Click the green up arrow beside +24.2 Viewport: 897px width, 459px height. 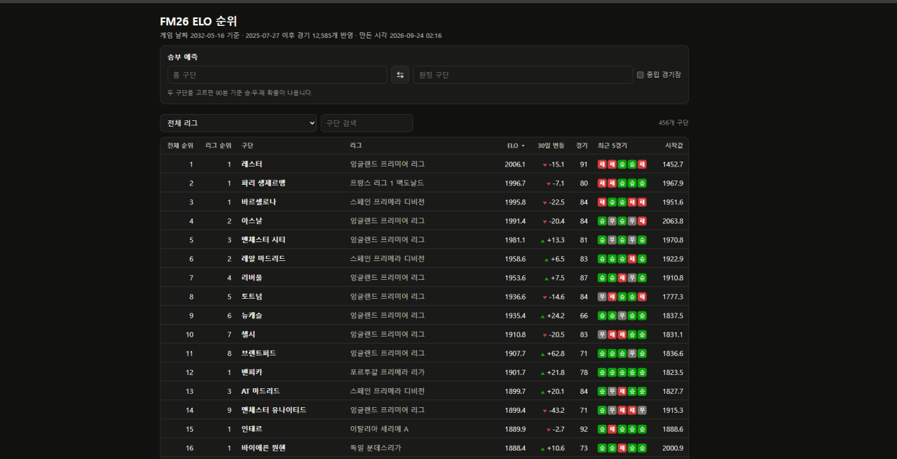pos(542,316)
